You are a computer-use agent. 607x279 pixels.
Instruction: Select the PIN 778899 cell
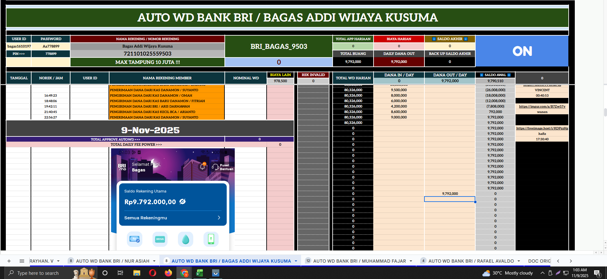pos(51,54)
